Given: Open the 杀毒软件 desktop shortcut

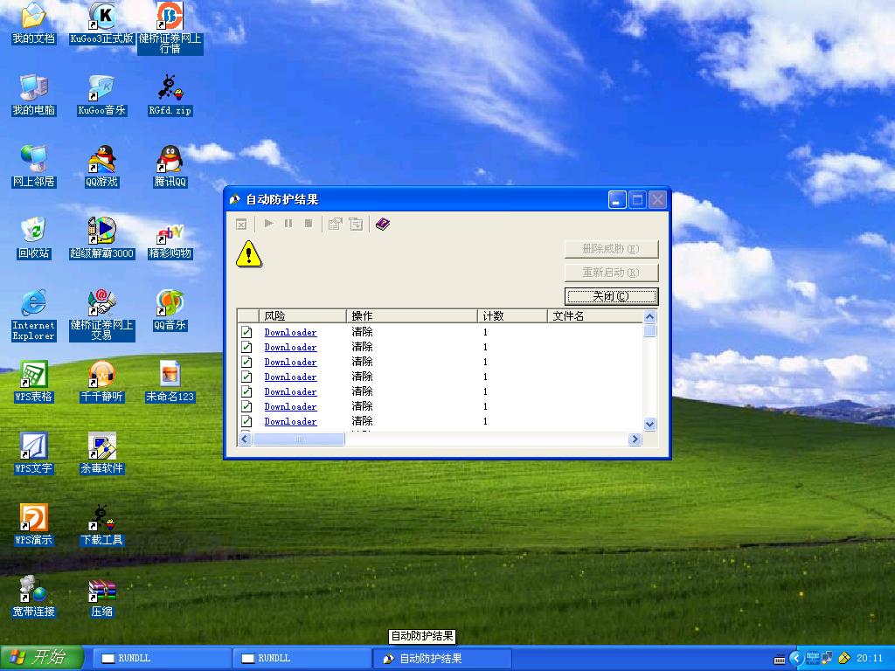Looking at the screenshot, I should 101,446.
